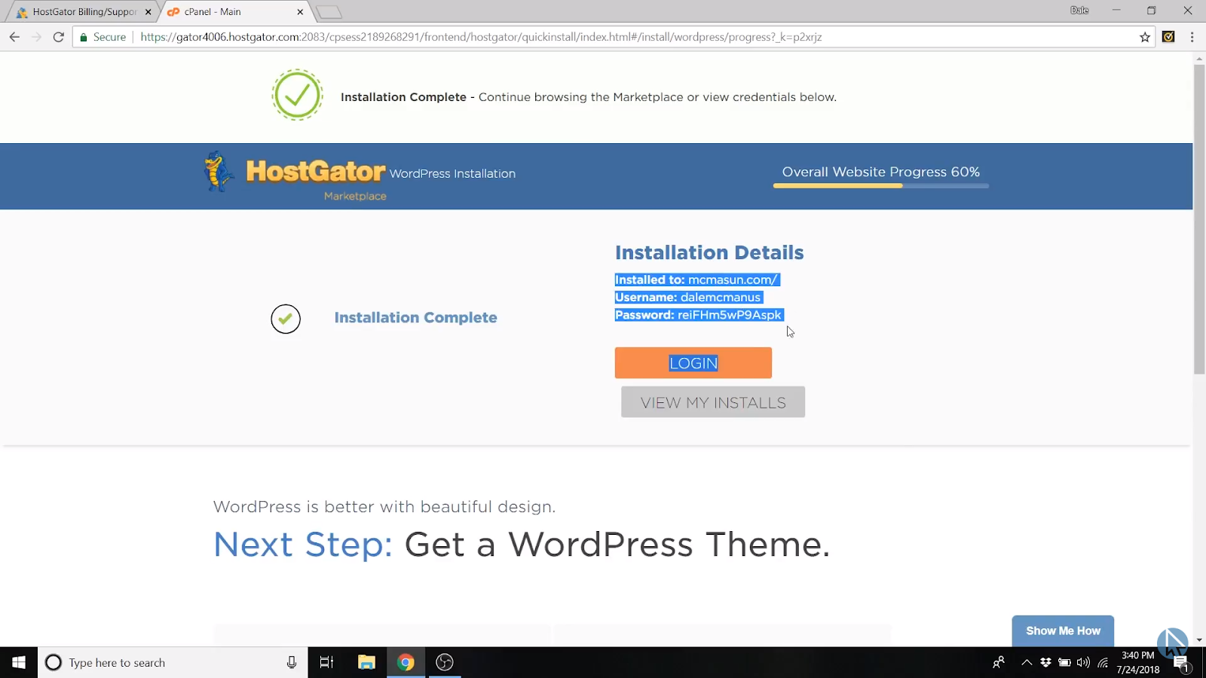Click the Show Me How button
The height and width of the screenshot is (678, 1206).
pos(1063,631)
